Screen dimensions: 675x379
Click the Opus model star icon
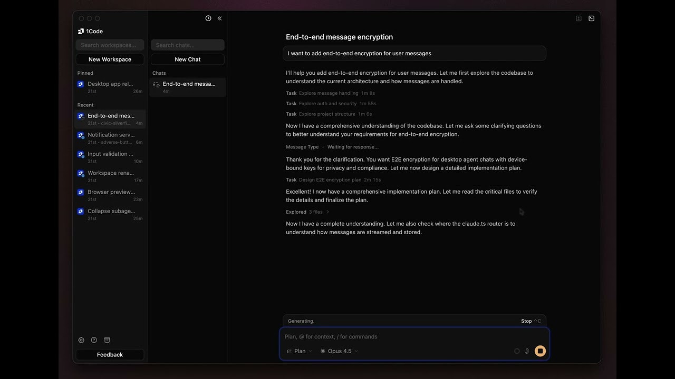pos(322,351)
